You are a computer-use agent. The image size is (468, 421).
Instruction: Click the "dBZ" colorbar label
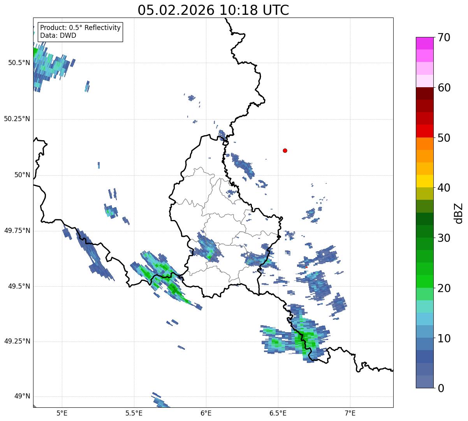(x=459, y=213)
